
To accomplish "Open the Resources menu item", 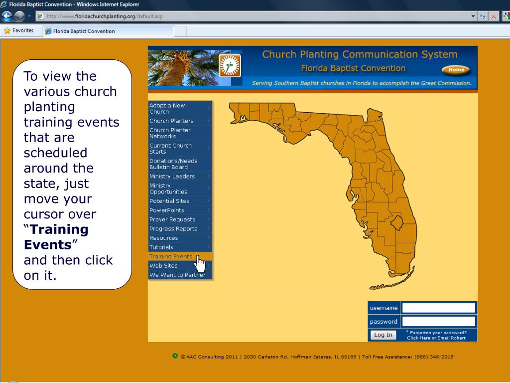I will pyautogui.click(x=180, y=238).
